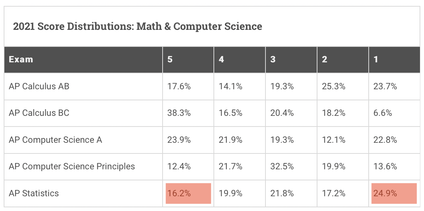Image resolution: width=424 pixels, height=211 pixels.
Task: Click the 2021 Score Distributions table title
Action: (138, 27)
